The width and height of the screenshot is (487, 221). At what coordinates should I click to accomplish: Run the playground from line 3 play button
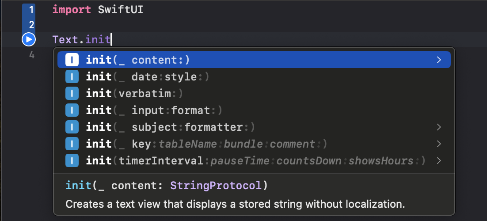click(x=28, y=40)
